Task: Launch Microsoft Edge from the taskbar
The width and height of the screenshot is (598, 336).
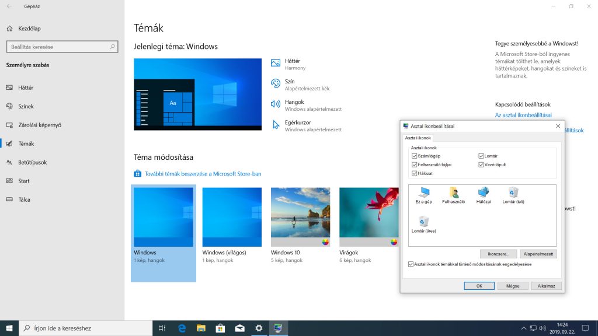Action: point(182,328)
